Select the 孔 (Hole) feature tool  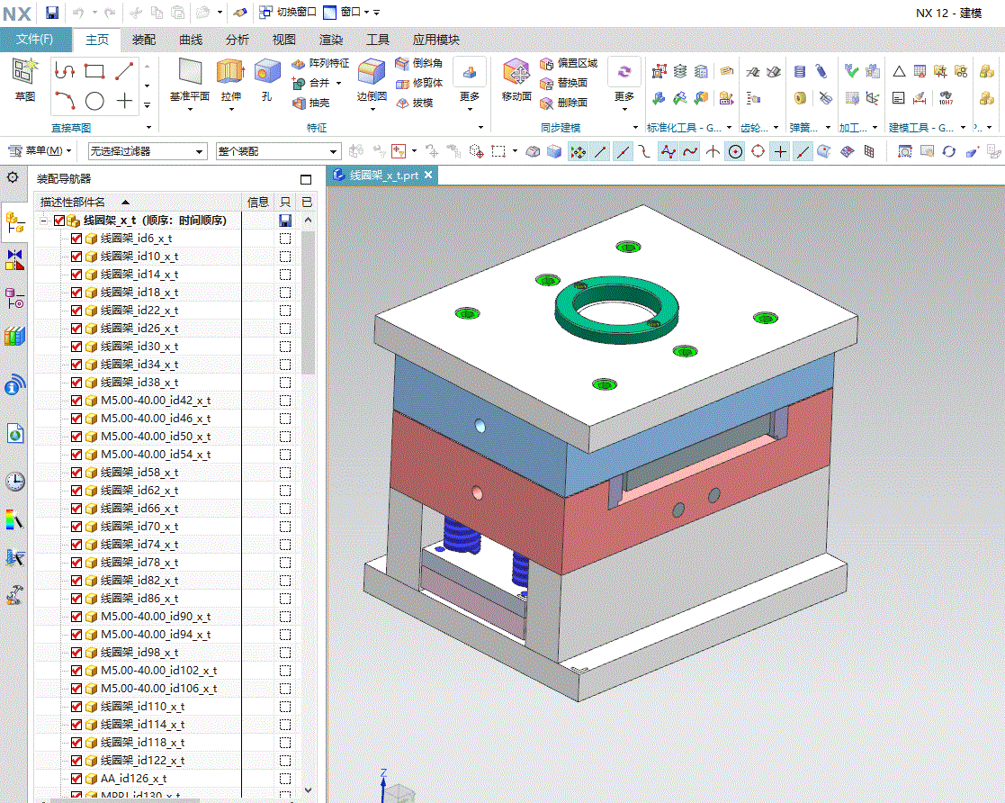tap(266, 72)
